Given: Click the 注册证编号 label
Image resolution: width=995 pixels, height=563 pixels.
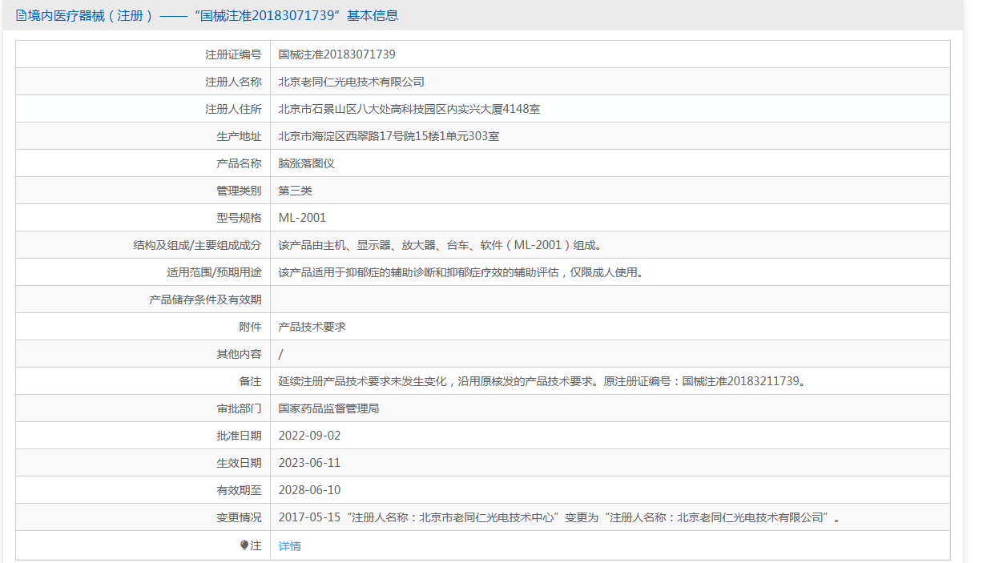Looking at the screenshot, I should pyautogui.click(x=233, y=54).
